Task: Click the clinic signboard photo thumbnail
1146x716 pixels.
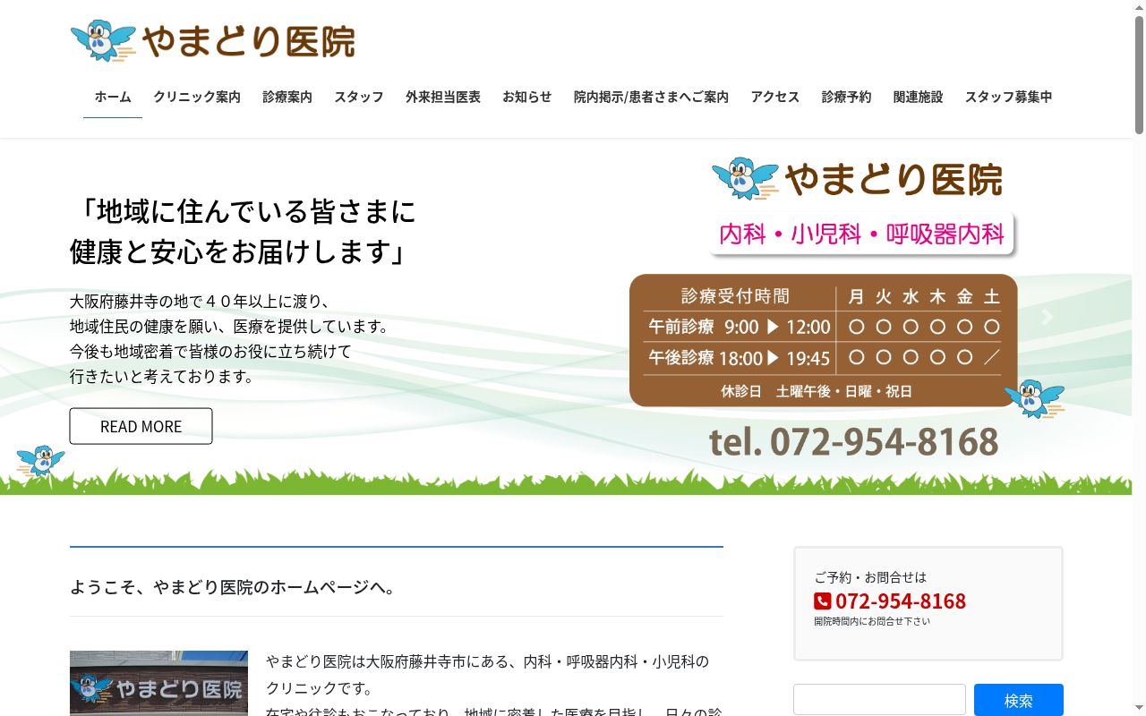Action: (158, 684)
